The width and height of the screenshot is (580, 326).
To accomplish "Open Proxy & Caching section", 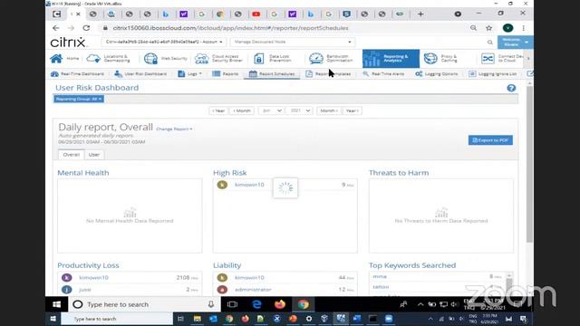I will click(440, 58).
